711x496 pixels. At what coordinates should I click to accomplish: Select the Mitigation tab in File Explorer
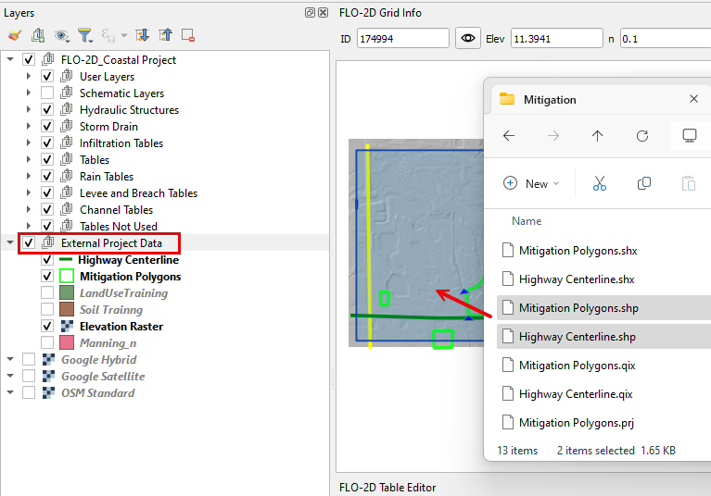(549, 99)
